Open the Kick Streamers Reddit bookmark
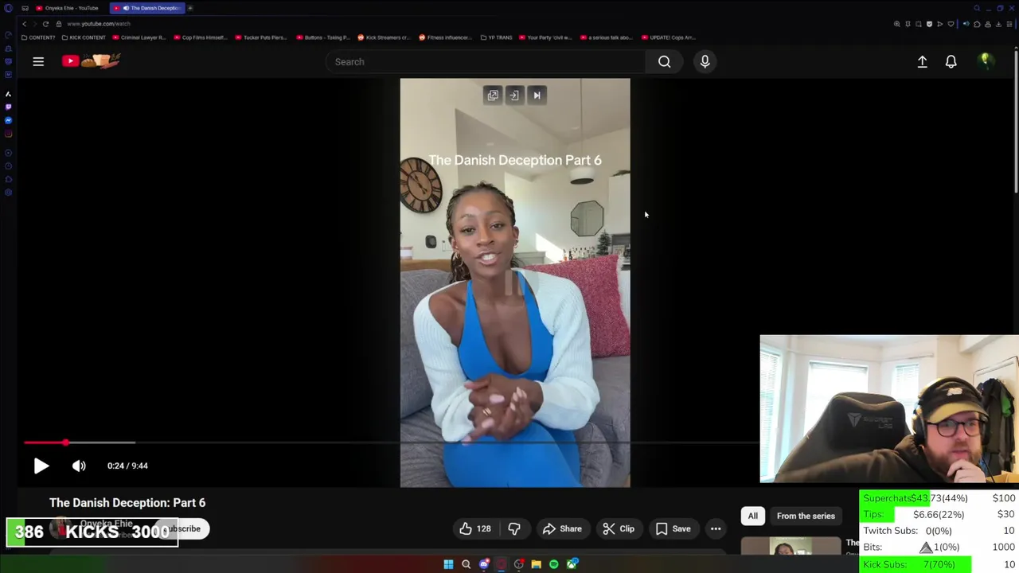The image size is (1019, 573). [384, 37]
